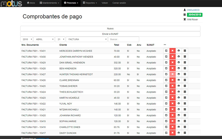Screen dimensions: 222x139
Task: Open the Reportes menu
Action: pos(90,3)
